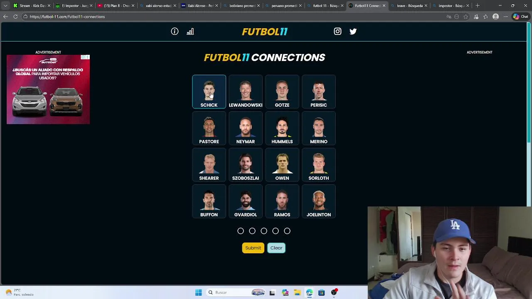Select the Hummels player card
The image size is (532, 299).
[282, 128]
